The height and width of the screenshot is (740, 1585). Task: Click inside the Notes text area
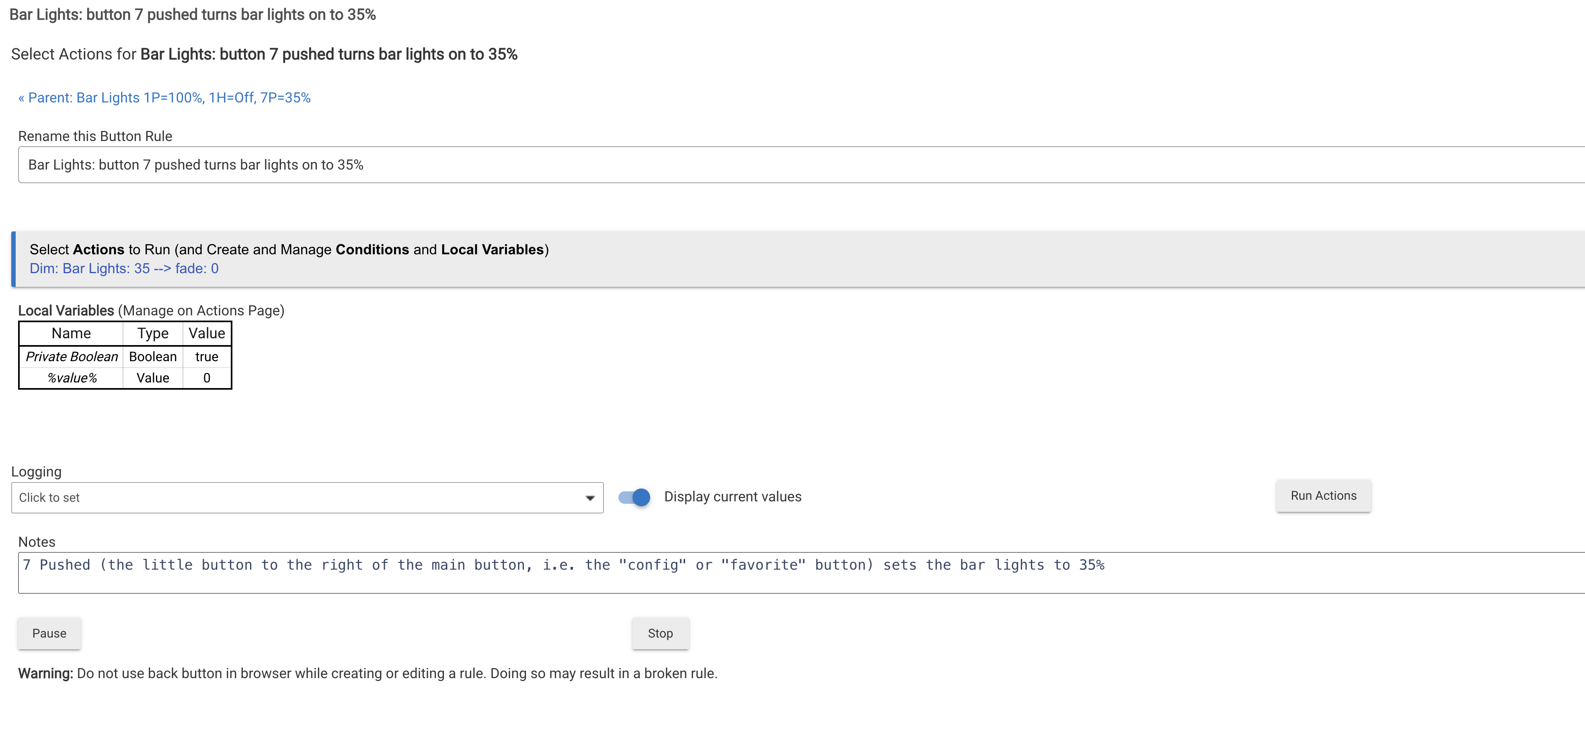coord(800,572)
